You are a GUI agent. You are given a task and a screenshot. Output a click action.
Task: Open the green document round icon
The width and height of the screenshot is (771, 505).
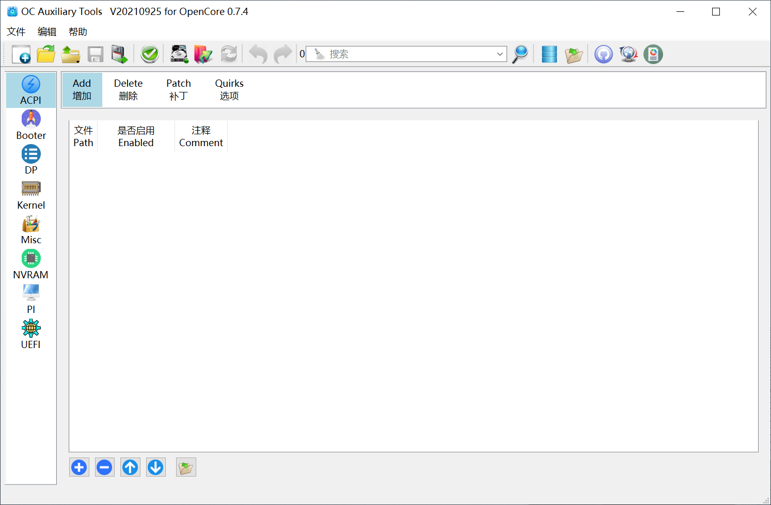653,54
